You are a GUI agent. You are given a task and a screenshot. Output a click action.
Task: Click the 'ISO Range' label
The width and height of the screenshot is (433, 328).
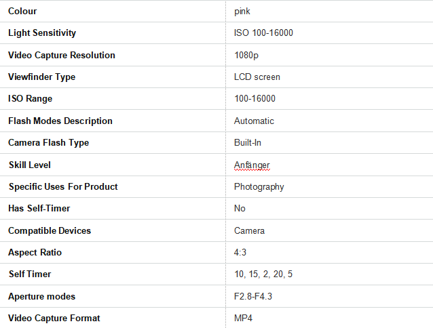[30, 99]
